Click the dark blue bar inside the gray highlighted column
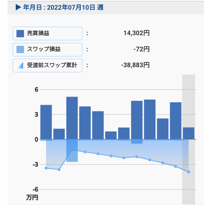Viewport: 209px width, 205px height. (x=188, y=133)
